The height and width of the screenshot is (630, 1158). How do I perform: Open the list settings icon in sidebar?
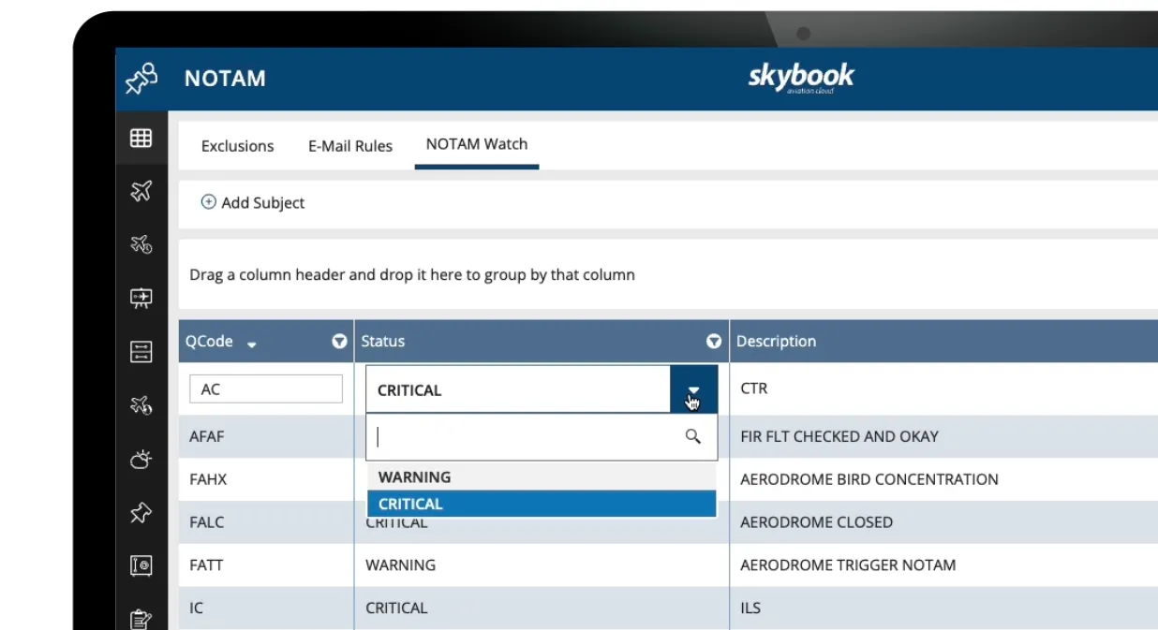141,352
